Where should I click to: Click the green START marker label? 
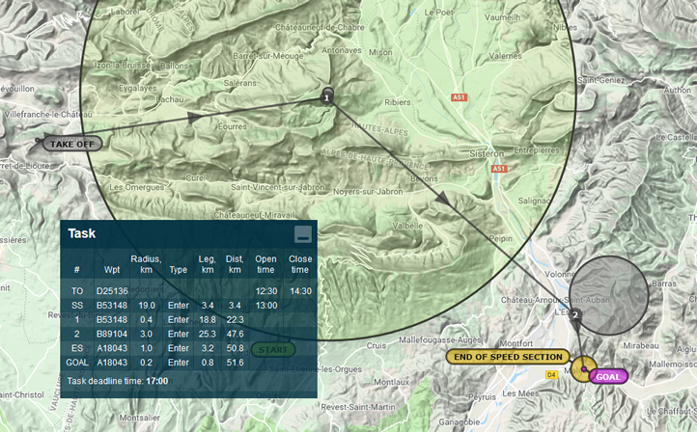(273, 349)
